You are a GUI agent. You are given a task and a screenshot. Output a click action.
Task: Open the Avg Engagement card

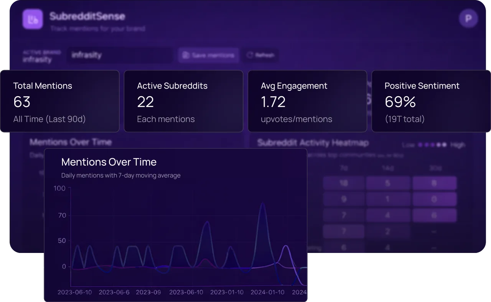pyautogui.click(x=307, y=101)
